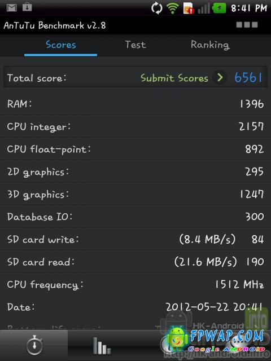Tap the green battery charging icon
The image size is (271, 361).
pyautogui.click(x=219, y=8)
